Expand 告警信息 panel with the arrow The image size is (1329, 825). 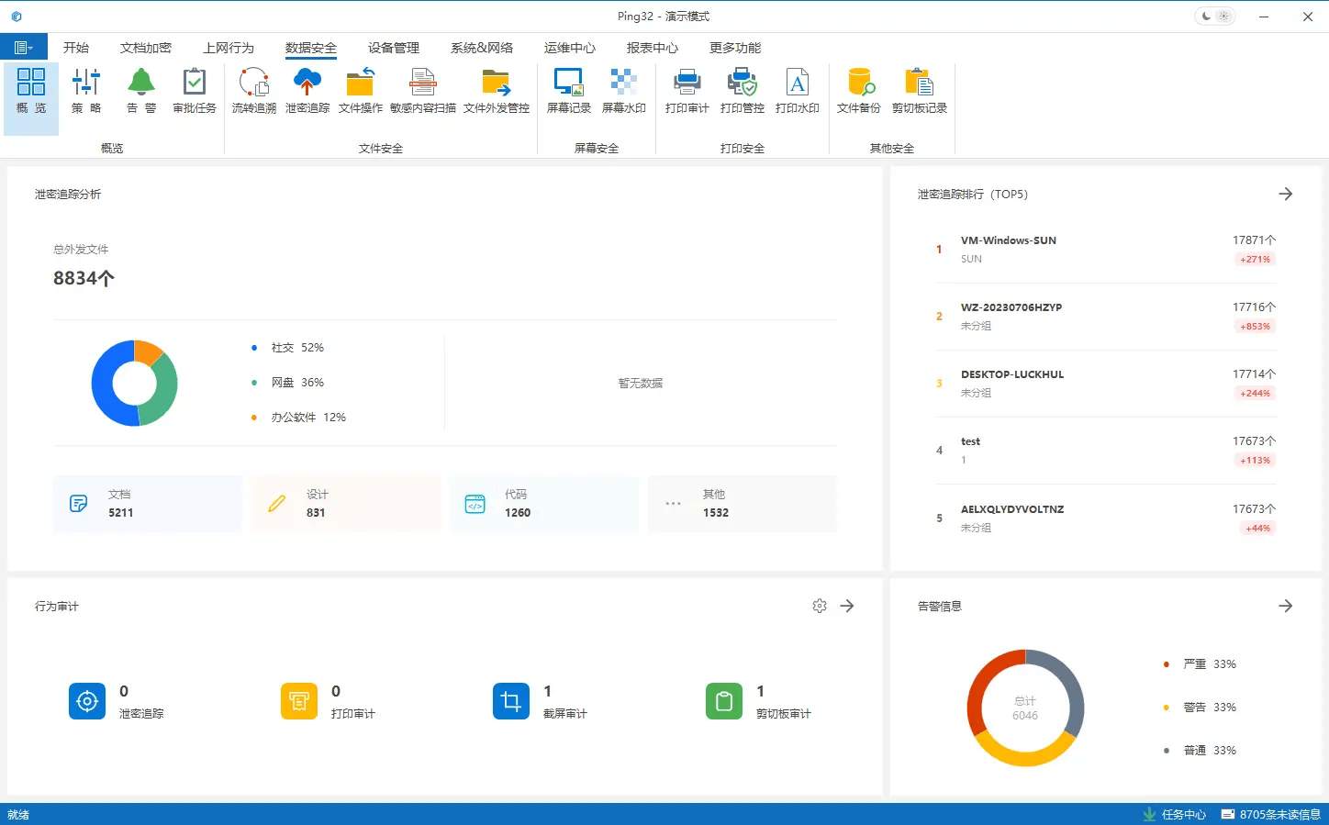[1285, 607]
